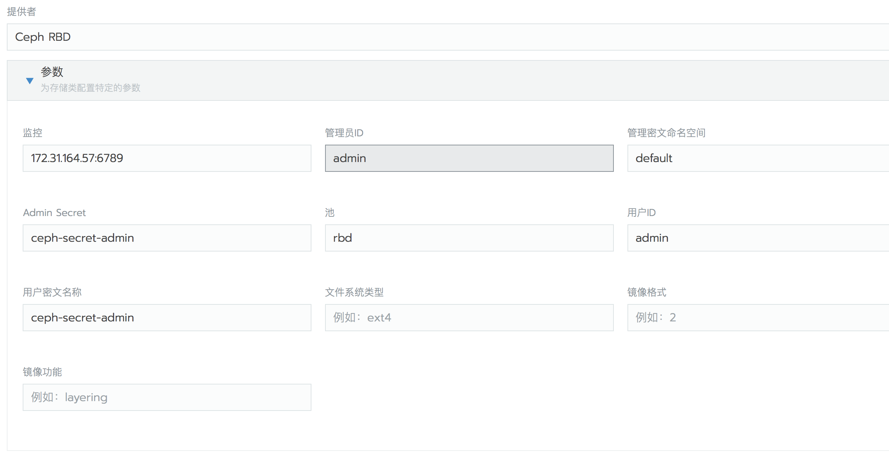Click the 镜像功能 layering placeholder field
Screen dimensions: 889x457
click(167, 397)
